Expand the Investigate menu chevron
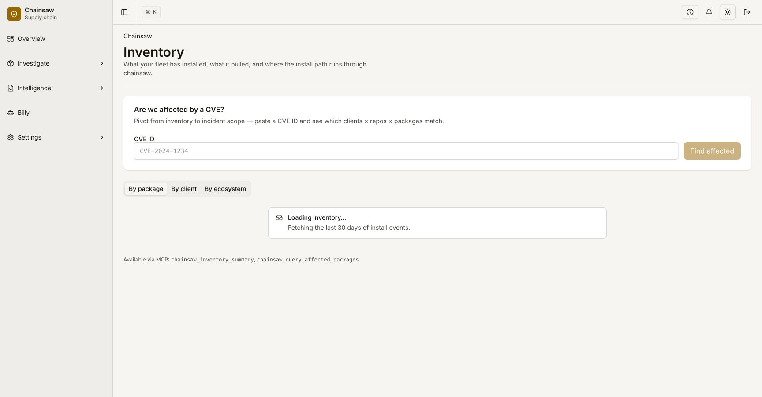Image resolution: width=762 pixels, height=397 pixels. tap(102, 63)
